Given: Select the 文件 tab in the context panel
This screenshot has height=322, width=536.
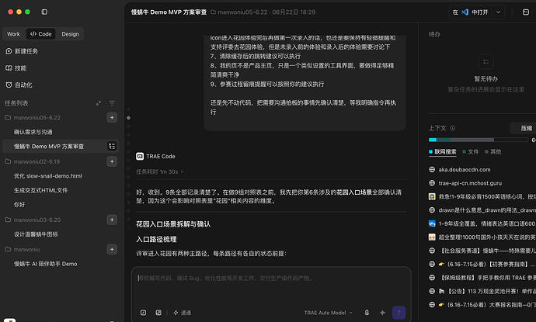Looking at the screenshot, I should (471, 151).
